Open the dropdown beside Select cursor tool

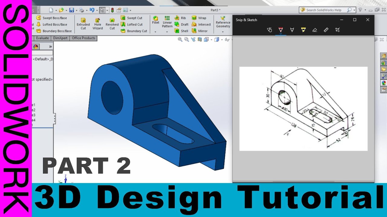point(107,10)
